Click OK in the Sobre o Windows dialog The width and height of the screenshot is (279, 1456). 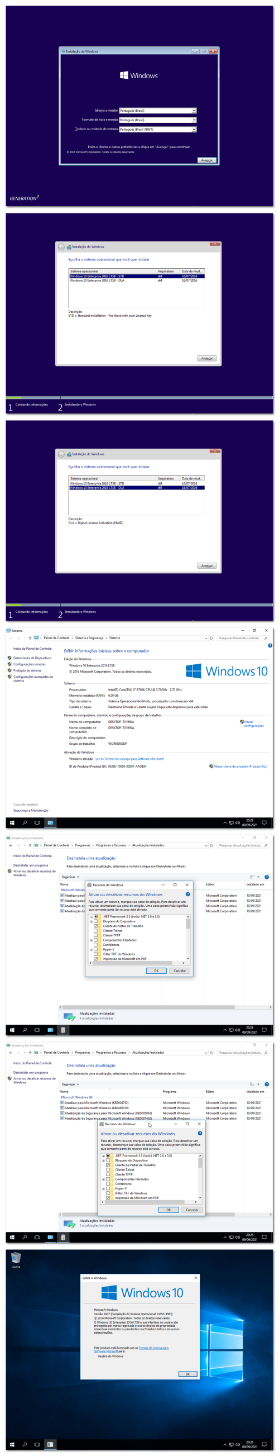click(188, 1374)
